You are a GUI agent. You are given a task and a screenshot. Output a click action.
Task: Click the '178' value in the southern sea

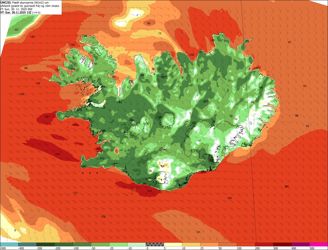click(x=103, y=217)
